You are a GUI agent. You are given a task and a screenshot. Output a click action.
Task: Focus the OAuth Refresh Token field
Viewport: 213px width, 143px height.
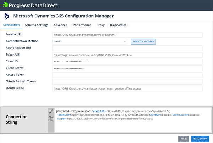(127, 82)
